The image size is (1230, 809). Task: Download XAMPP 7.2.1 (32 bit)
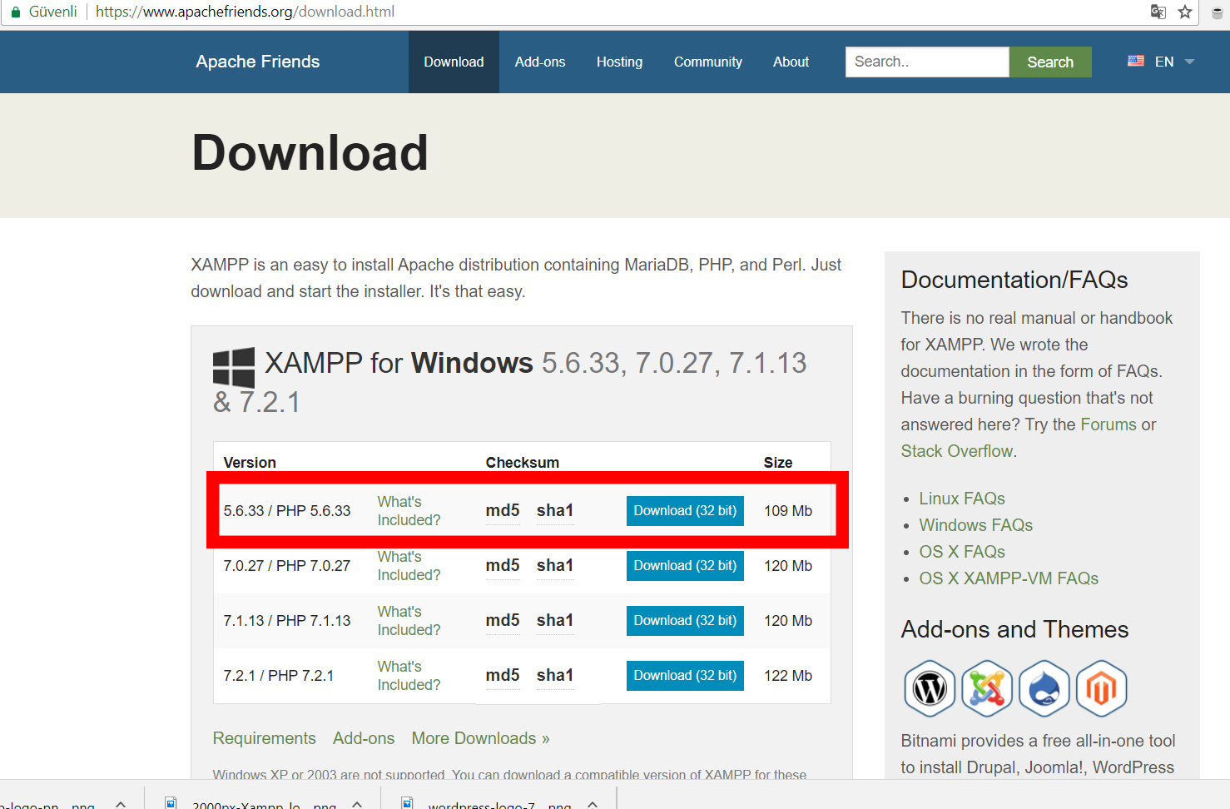point(685,675)
